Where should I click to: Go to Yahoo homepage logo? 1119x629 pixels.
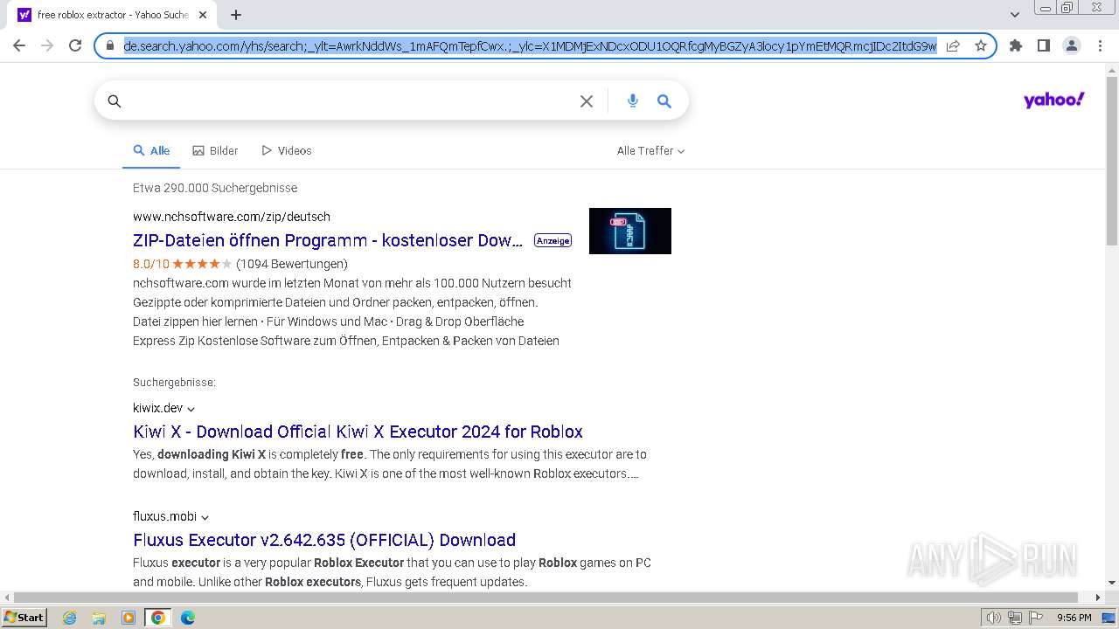pyautogui.click(x=1053, y=100)
